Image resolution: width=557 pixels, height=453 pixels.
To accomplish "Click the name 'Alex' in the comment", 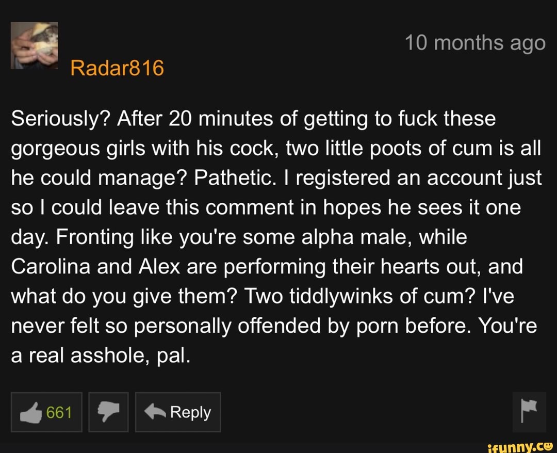I will [159, 266].
